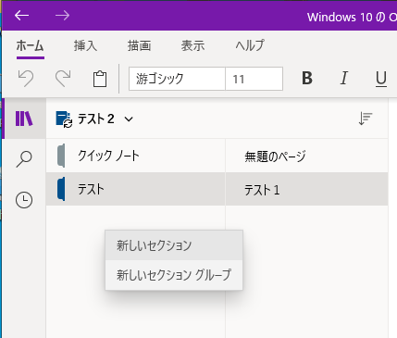Undo the last action
The height and width of the screenshot is (338, 397).
click(26, 79)
